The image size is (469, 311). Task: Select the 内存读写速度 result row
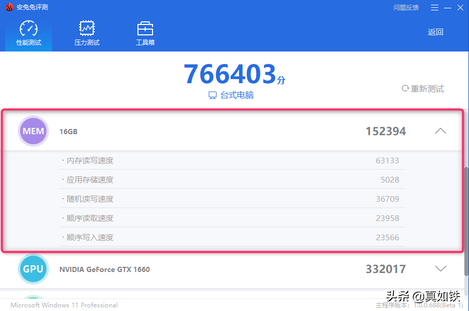tap(232, 161)
